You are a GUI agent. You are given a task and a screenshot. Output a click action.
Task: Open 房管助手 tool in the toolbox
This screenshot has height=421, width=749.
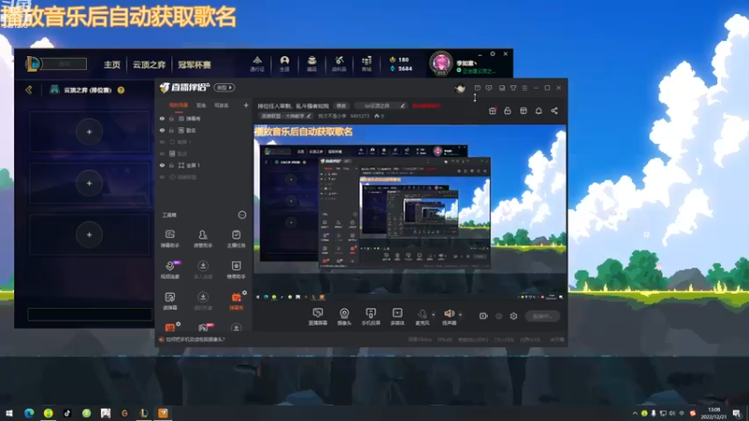click(x=203, y=239)
